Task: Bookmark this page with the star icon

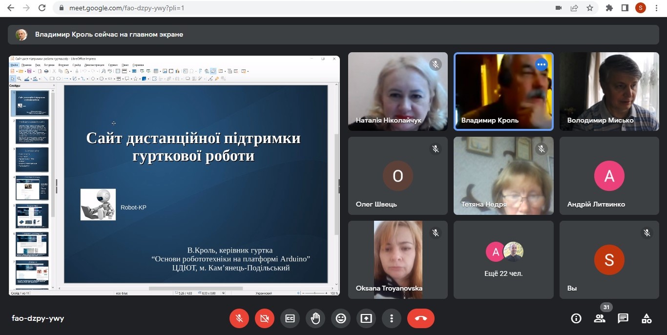Action: pos(589,8)
